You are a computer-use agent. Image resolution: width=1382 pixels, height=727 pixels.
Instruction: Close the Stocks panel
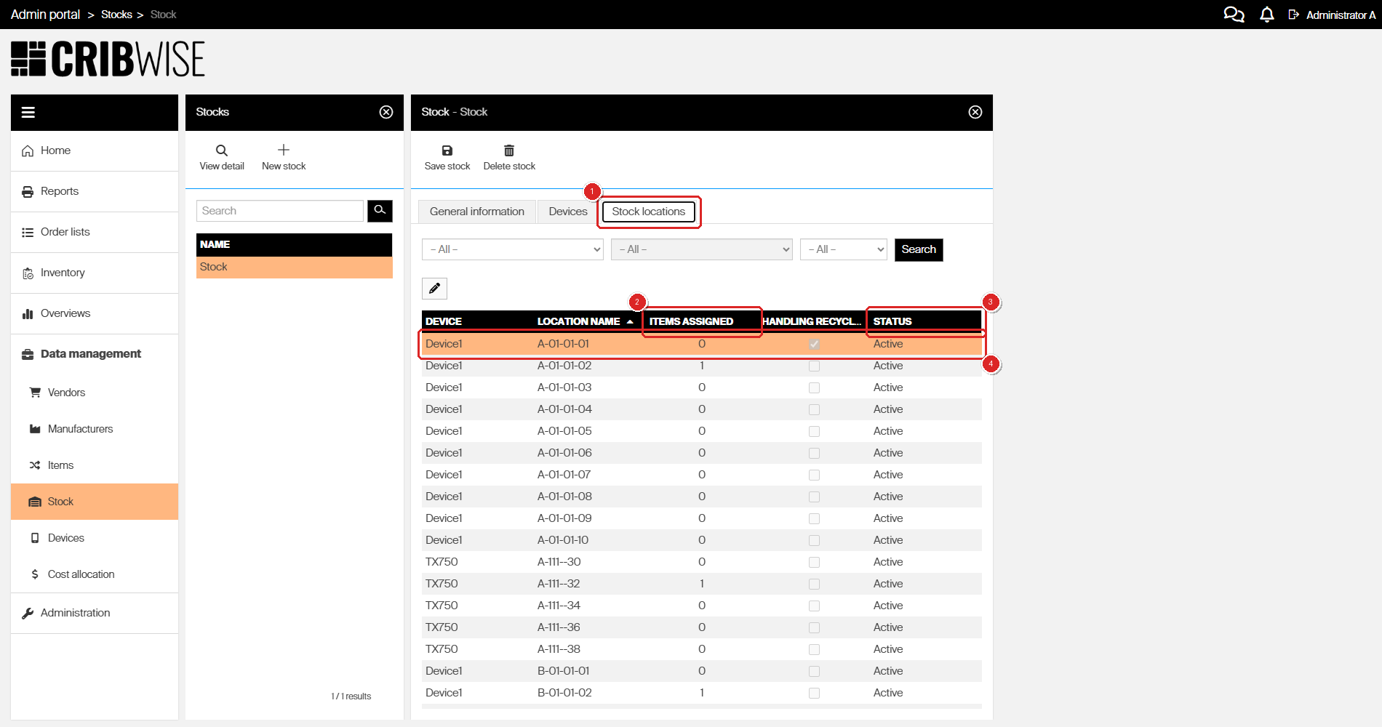tap(386, 112)
